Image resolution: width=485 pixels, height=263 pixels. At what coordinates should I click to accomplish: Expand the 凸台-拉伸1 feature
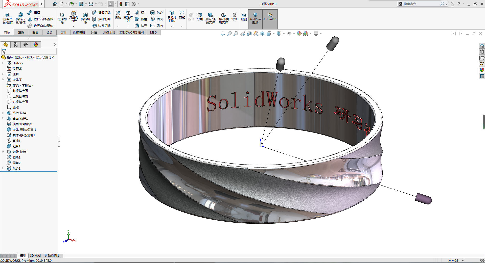[x=3, y=113]
